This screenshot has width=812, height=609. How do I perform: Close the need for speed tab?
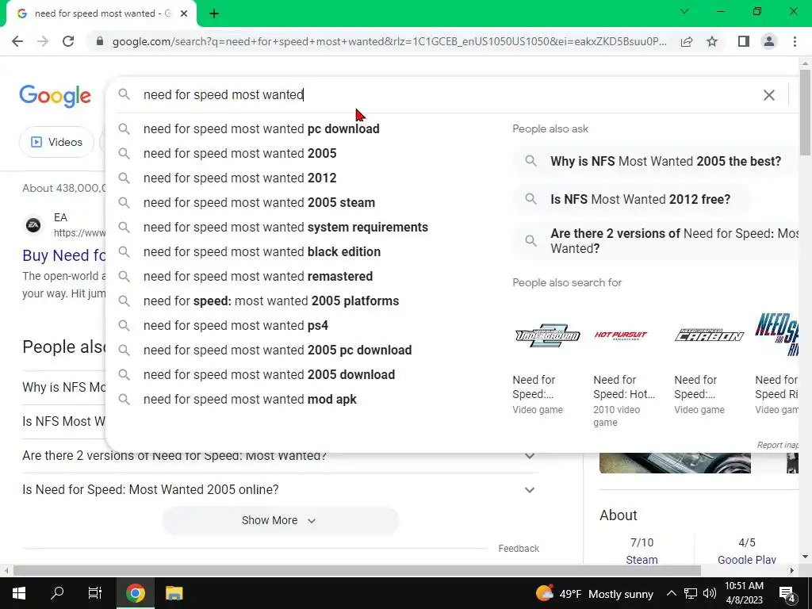(x=184, y=14)
